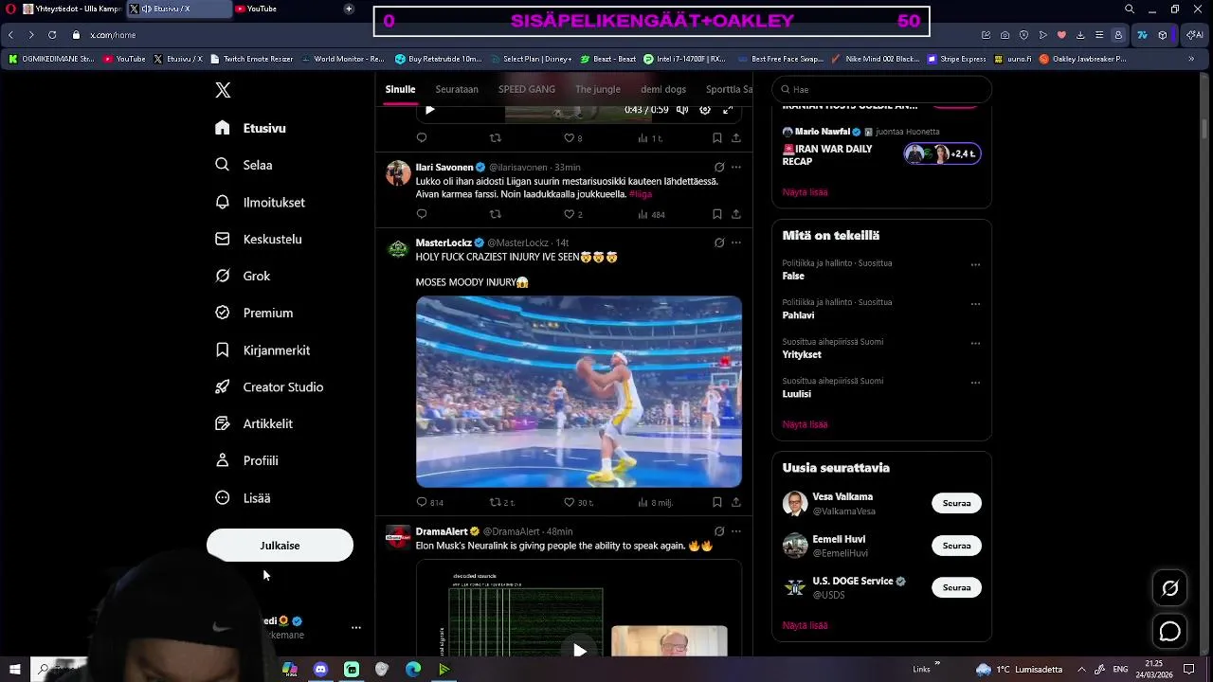
Task: Reload page in browser toolbar
Action: click(x=52, y=35)
